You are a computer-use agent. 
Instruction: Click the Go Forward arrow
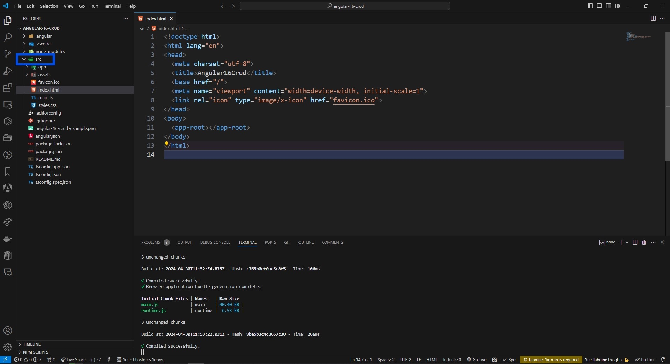(x=232, y=6)
